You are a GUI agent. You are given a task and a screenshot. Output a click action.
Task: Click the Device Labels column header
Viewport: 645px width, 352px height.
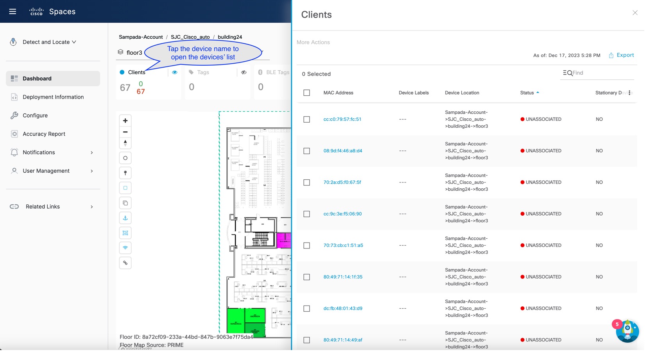414,93
